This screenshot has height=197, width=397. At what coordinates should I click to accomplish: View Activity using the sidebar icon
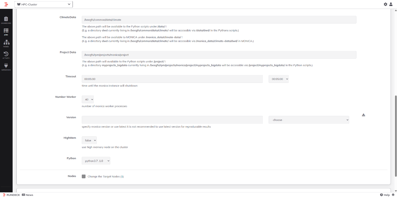click(6, 55)
